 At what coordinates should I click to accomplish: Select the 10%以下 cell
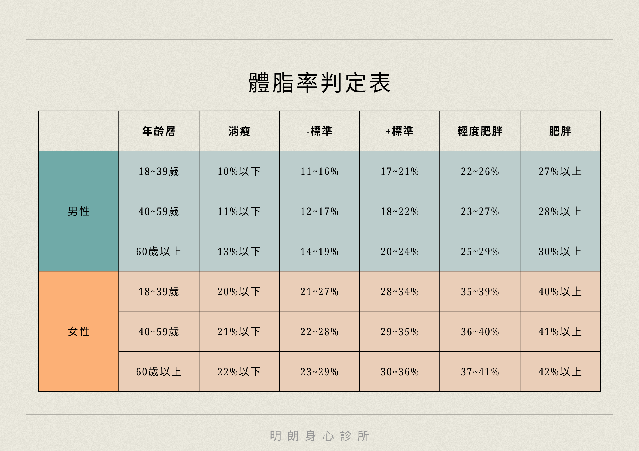coord(239,171)
